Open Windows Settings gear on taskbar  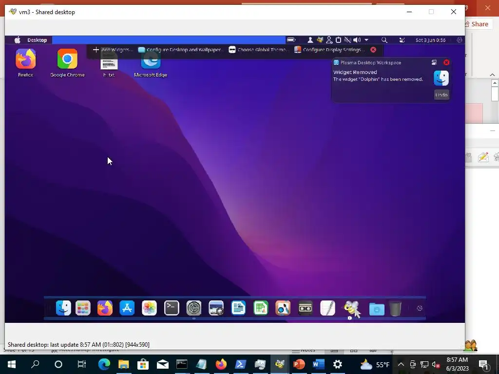pos(337,364)
